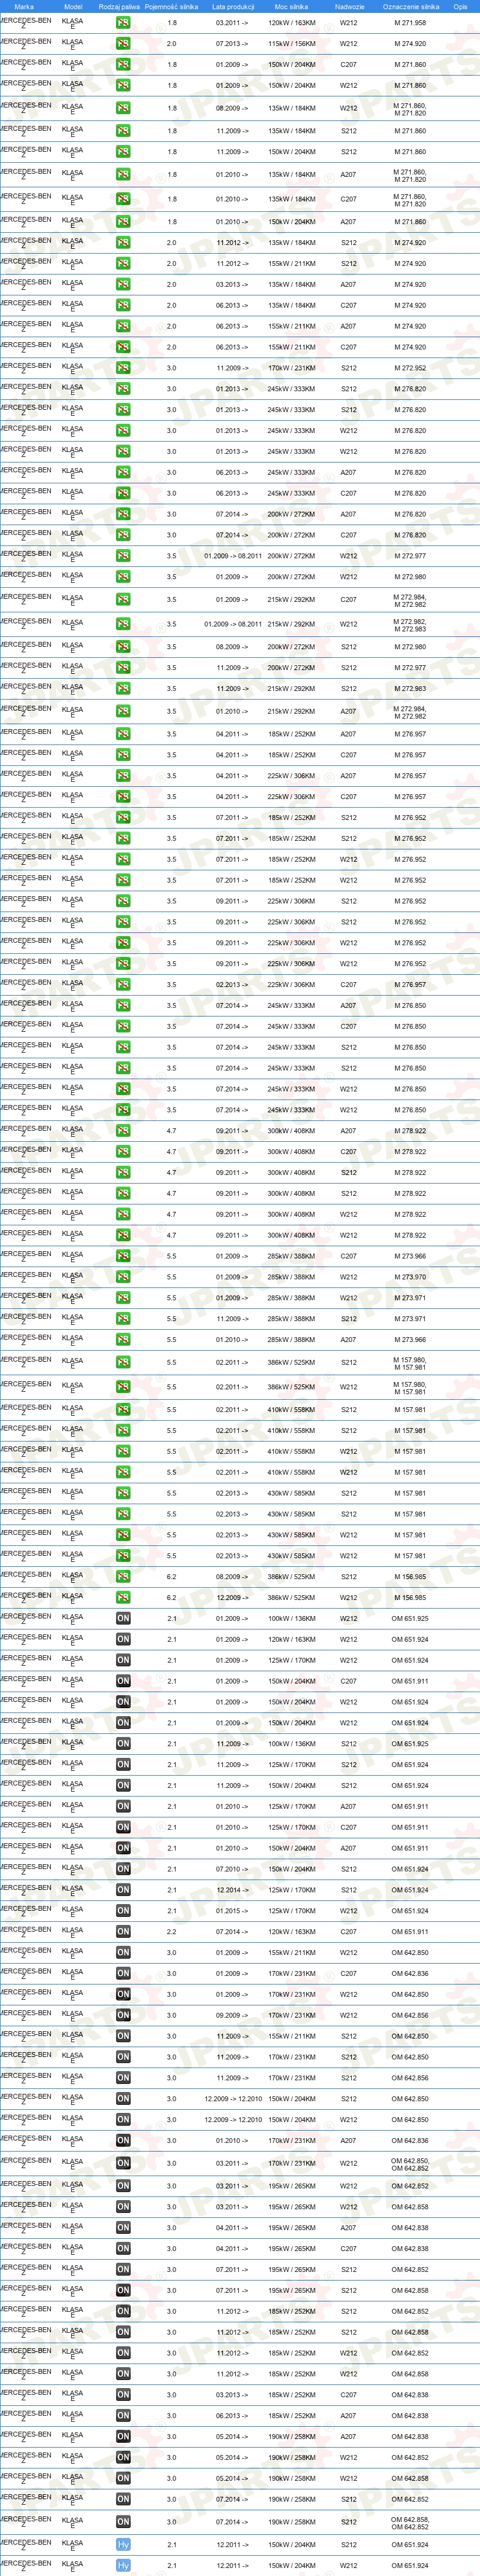
Task: Click the petrol icon in the M 272.982, M 272.983 row
Action: point(123,624)
